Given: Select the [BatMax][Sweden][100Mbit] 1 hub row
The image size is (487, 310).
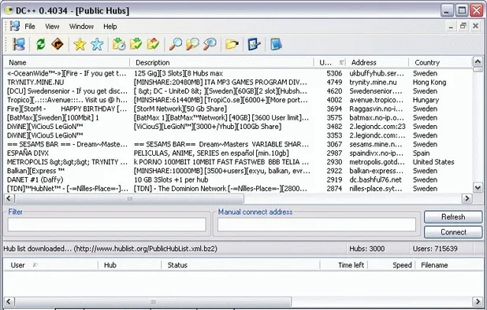Looking at the screenshot, I should click(x=238, y=118).
